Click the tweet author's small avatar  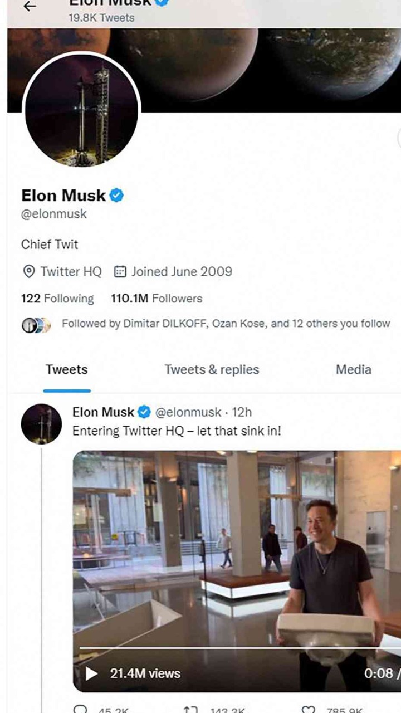[x=41, y=424]
